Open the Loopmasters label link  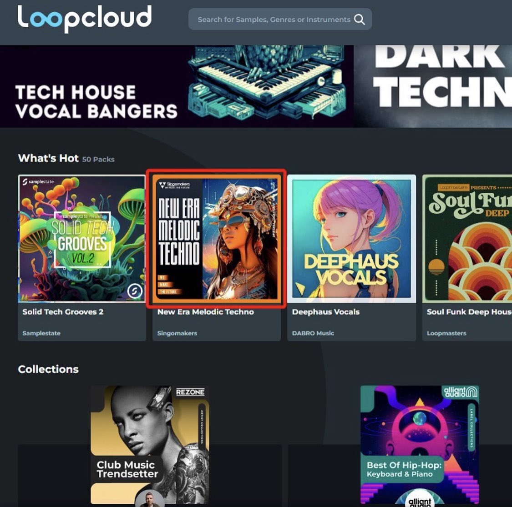coord(446,333)
